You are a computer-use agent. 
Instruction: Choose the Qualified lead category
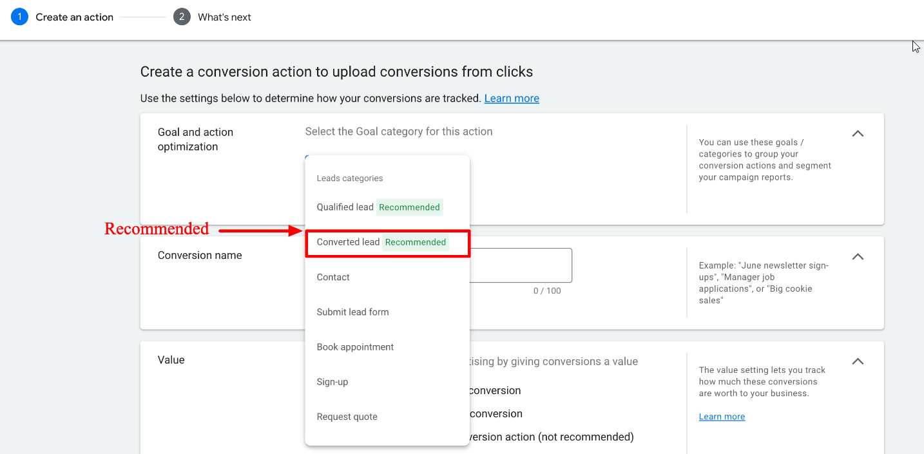pyautogui.click(x=345, y=207)
